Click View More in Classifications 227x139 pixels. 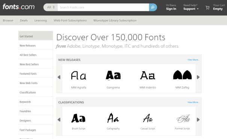(193, 102)
